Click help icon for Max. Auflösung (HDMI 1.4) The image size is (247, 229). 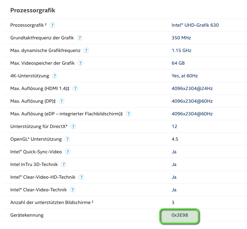pos(75,88)
